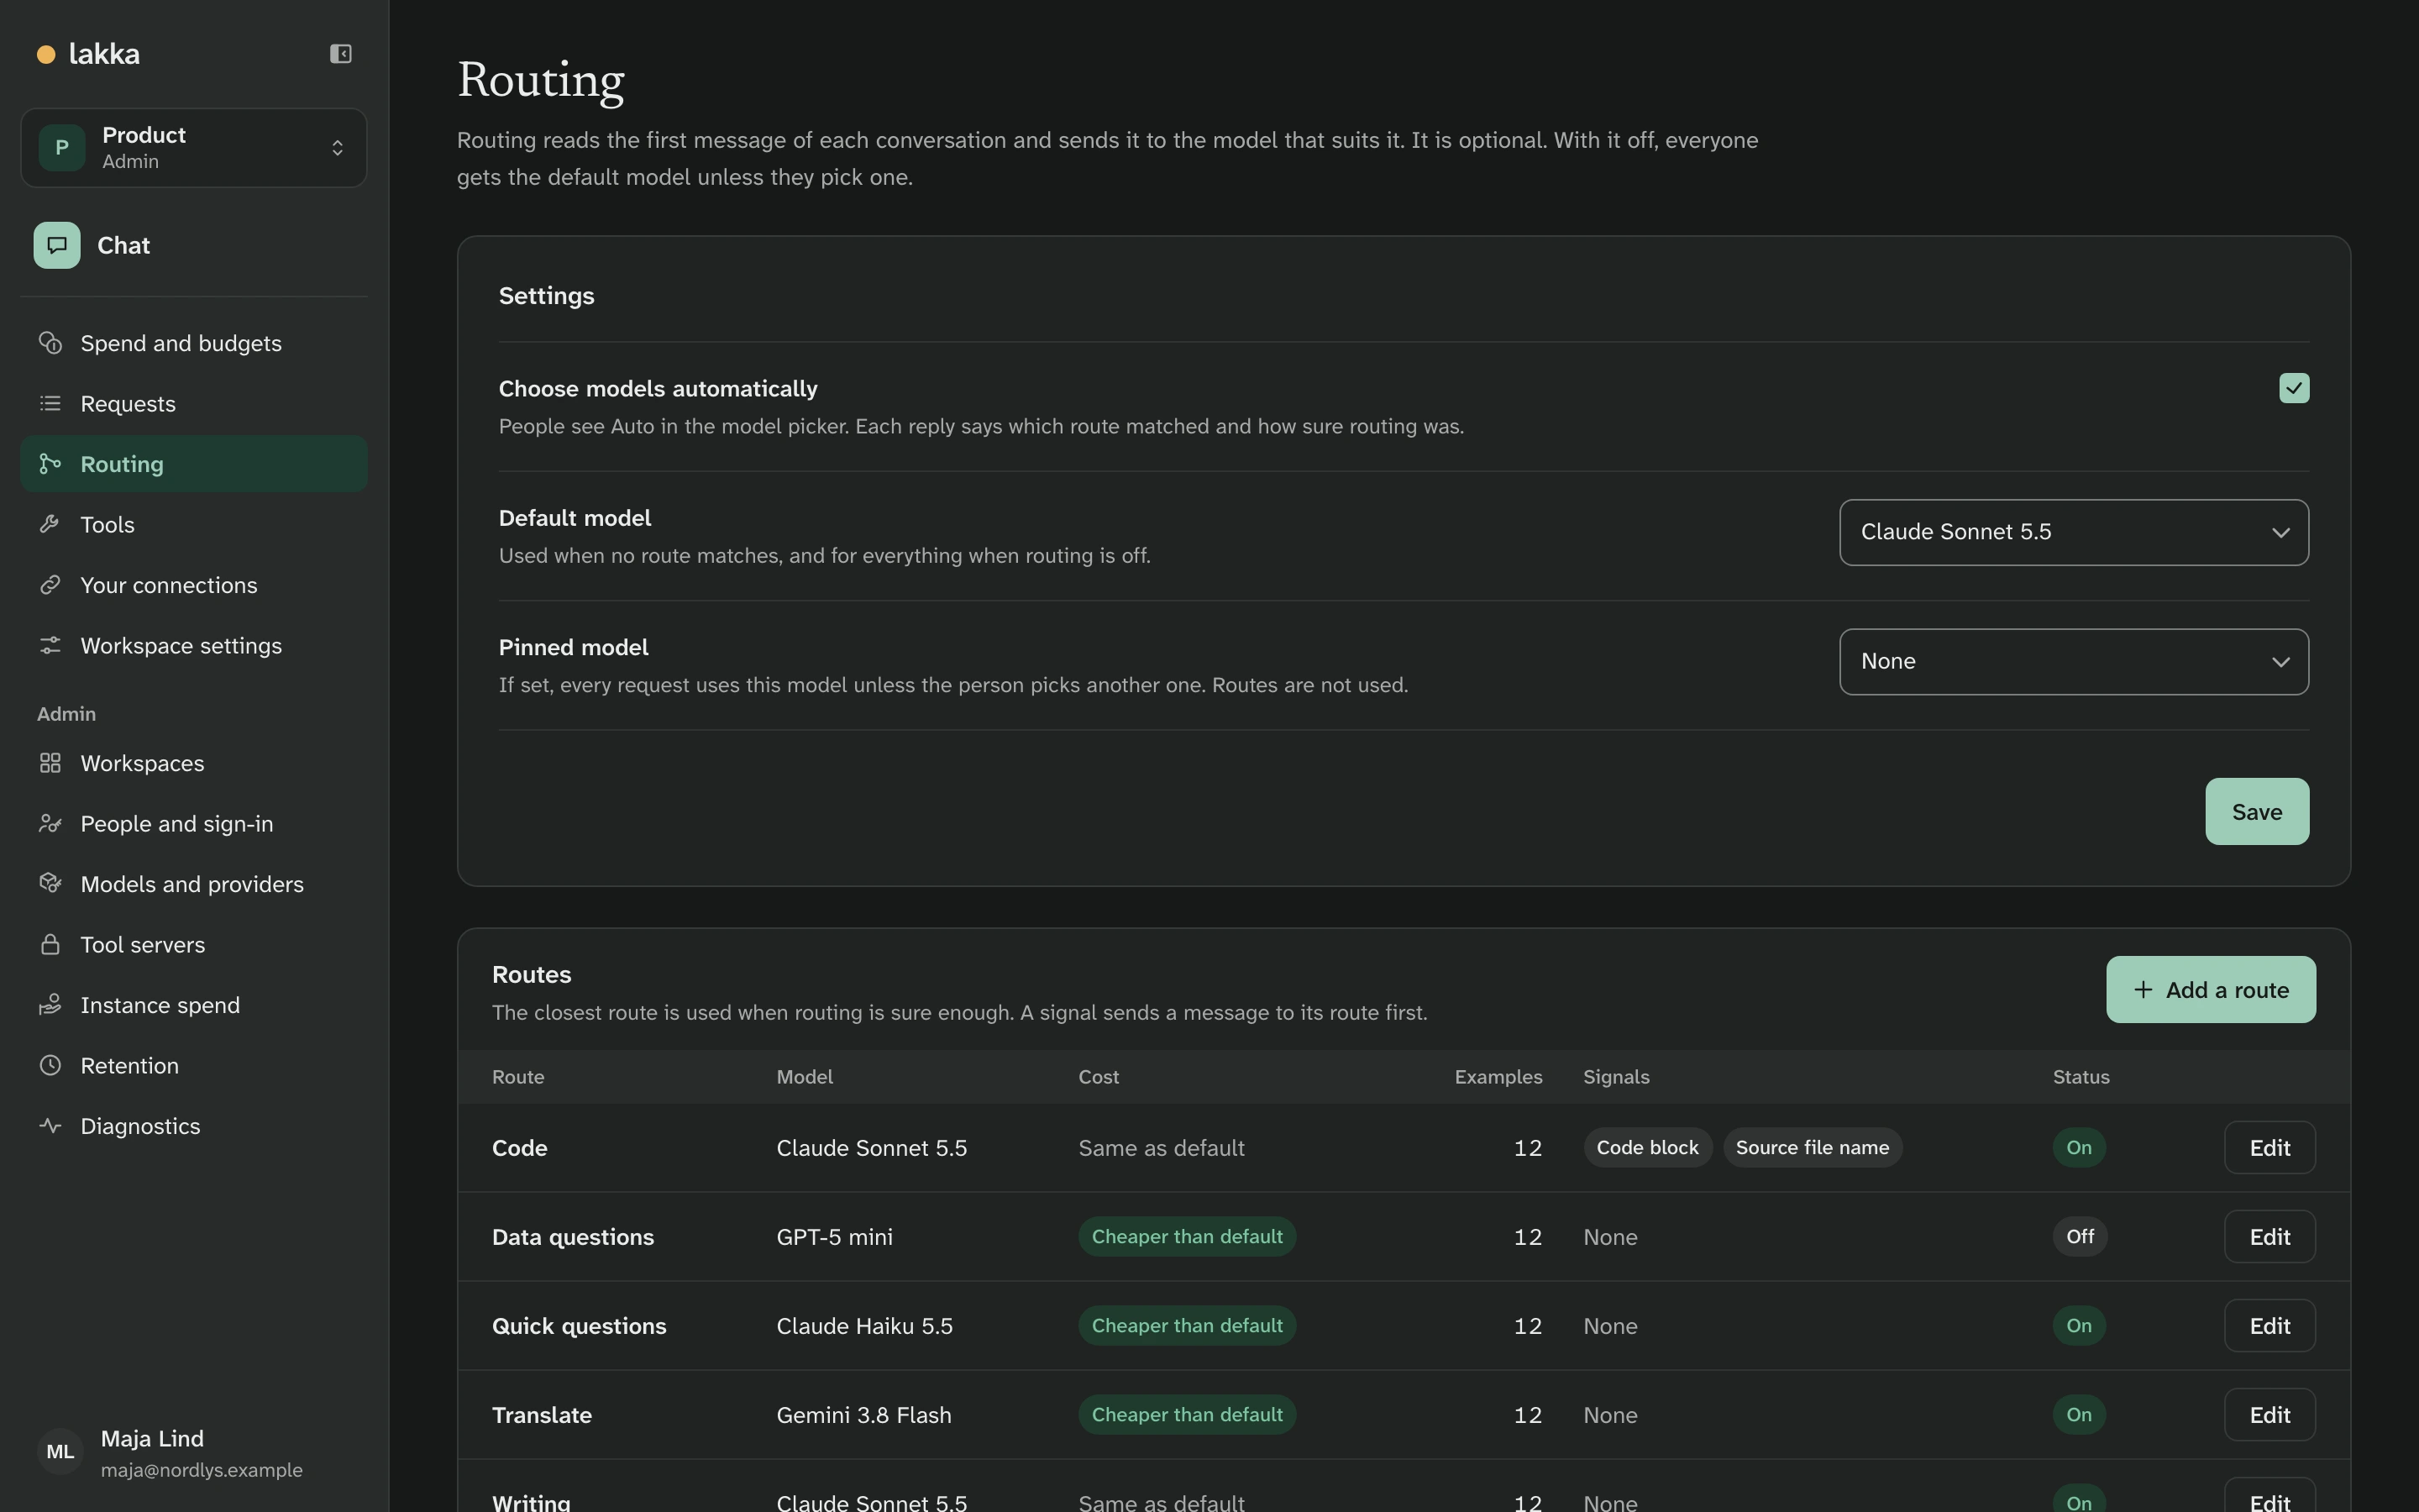Edit the Data questions route
2419x1512 pixels.
[2270, 1237]
